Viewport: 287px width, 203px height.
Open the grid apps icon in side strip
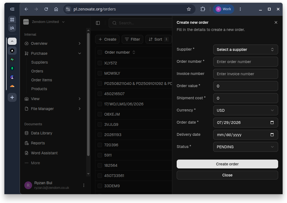(x=12, y=20)
